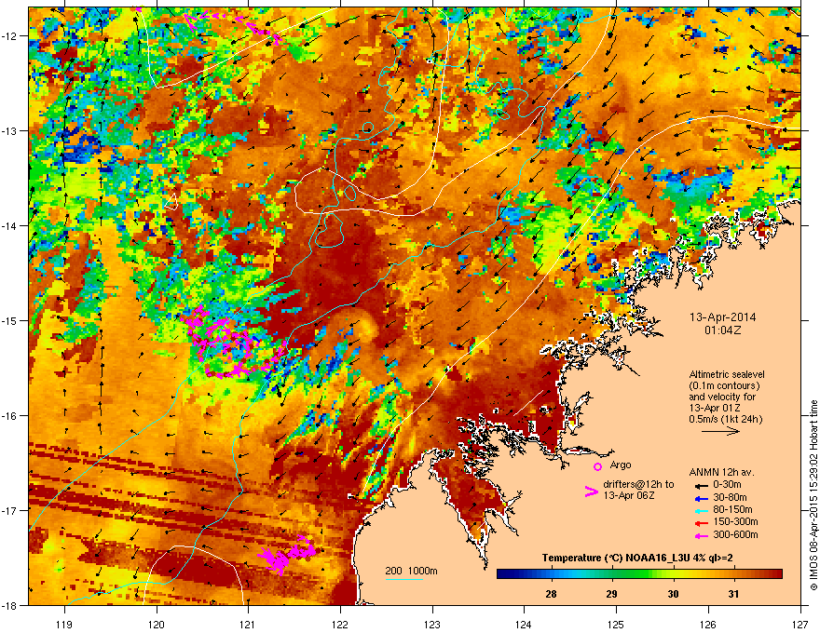Click the '0-30m' depth label

coord(727,485)
